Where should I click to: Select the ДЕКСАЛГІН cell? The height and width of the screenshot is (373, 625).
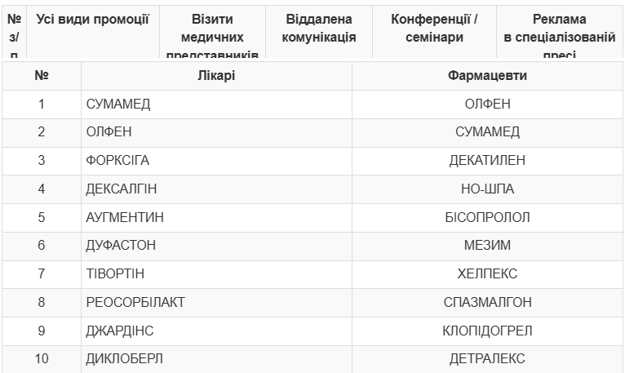[x=216, y=189]
